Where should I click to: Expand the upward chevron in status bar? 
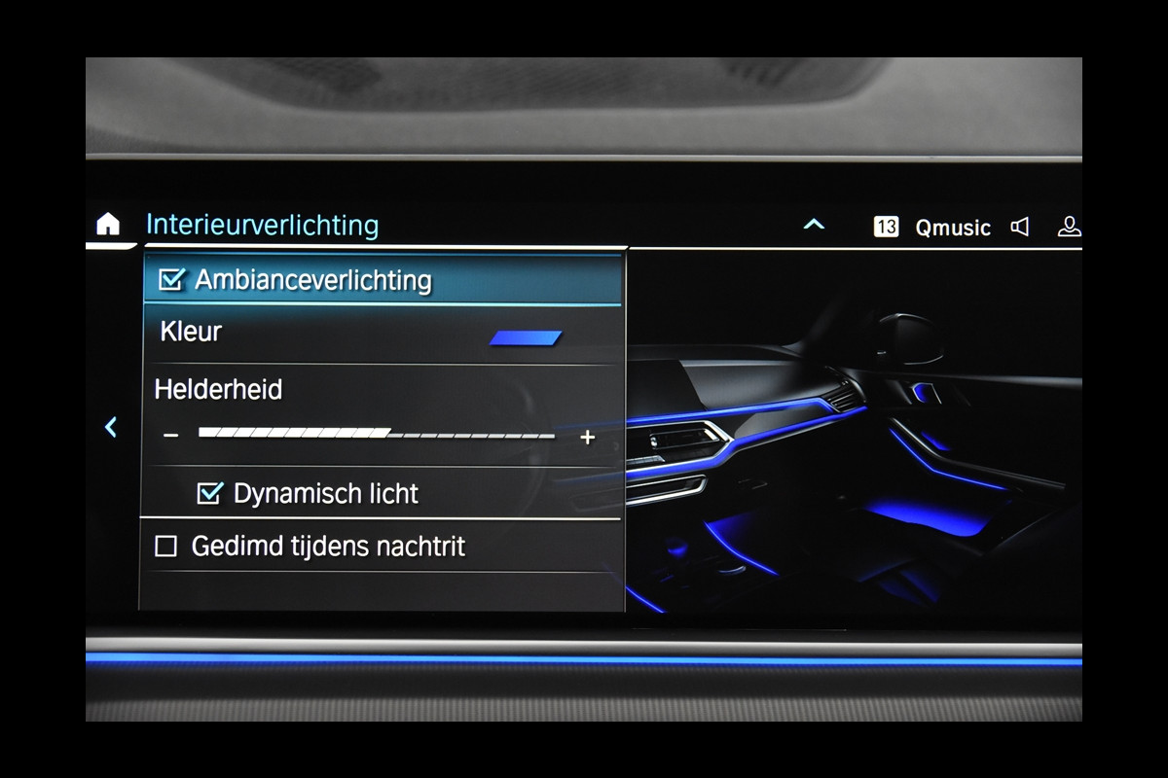coord(814,226)
